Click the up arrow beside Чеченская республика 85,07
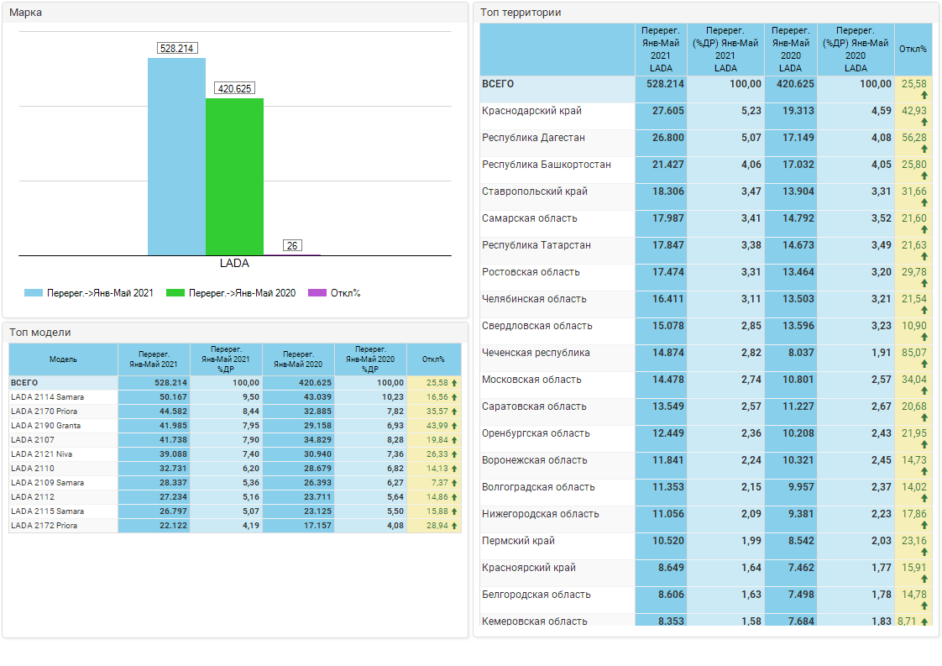 tap(924, 364)
